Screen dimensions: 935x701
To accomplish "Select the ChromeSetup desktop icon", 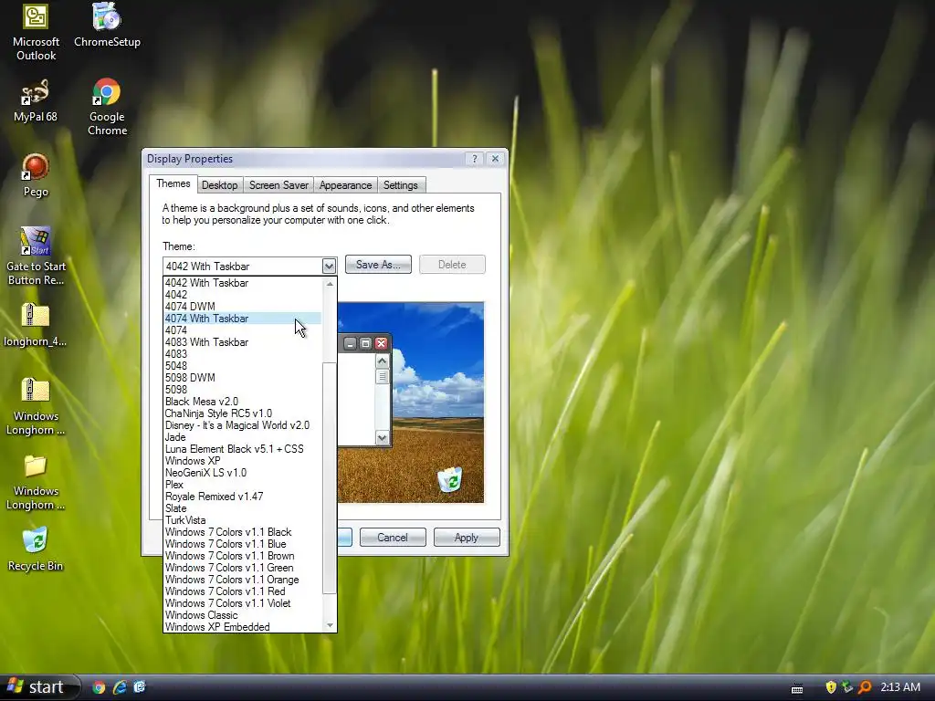I will tap(108, 25).
